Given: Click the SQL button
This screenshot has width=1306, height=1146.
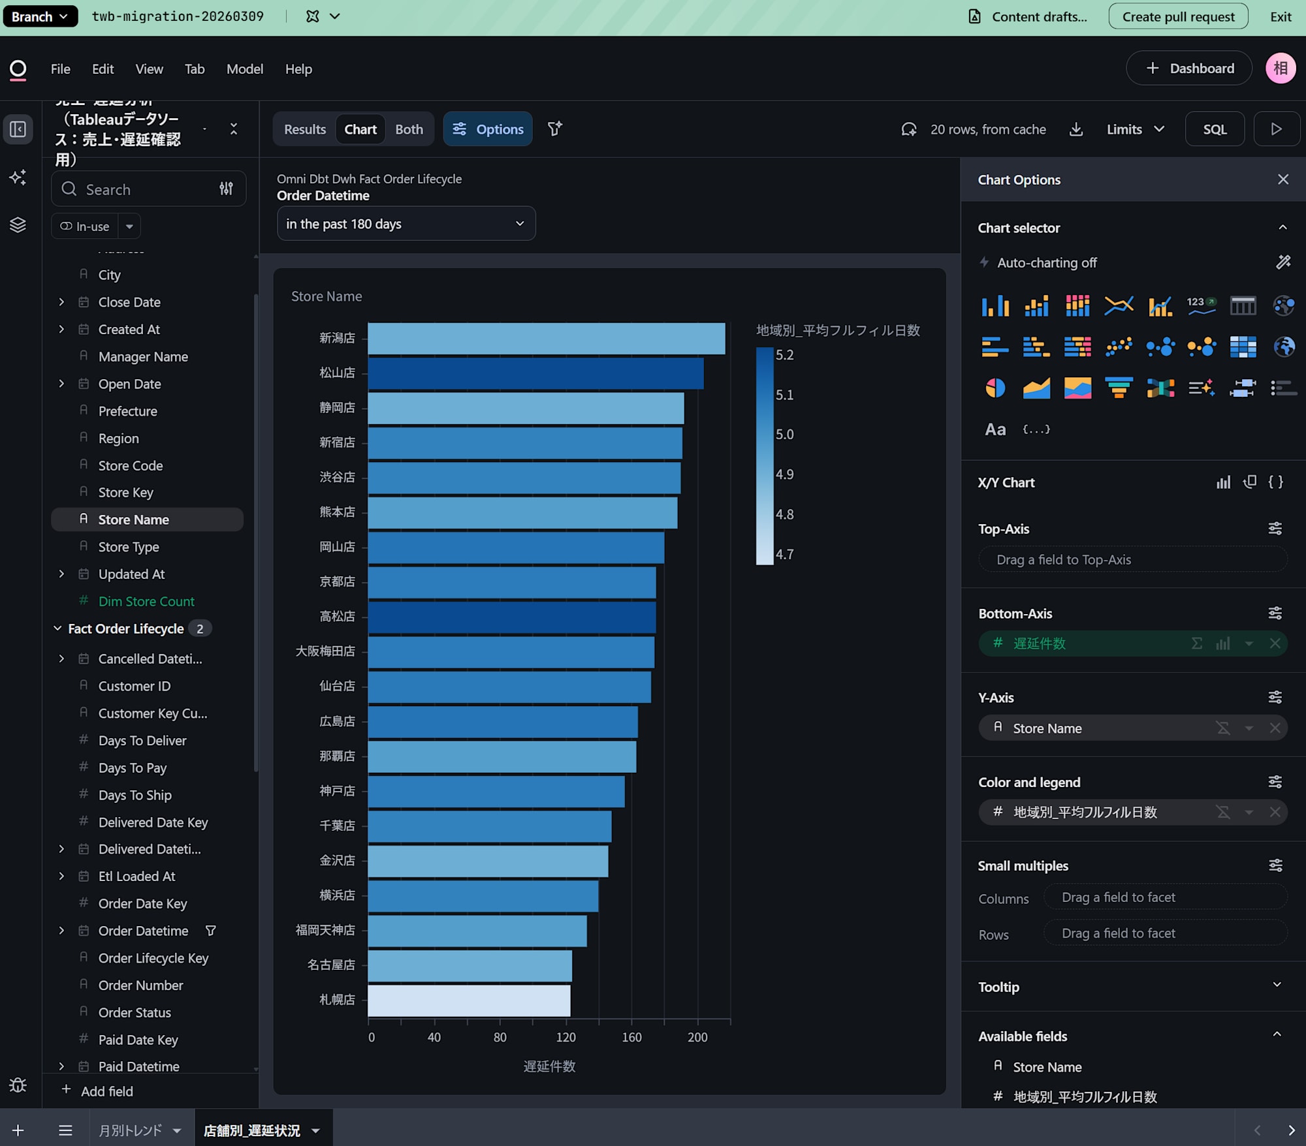Looking at the screenshot, I should tap(1214, 129).
